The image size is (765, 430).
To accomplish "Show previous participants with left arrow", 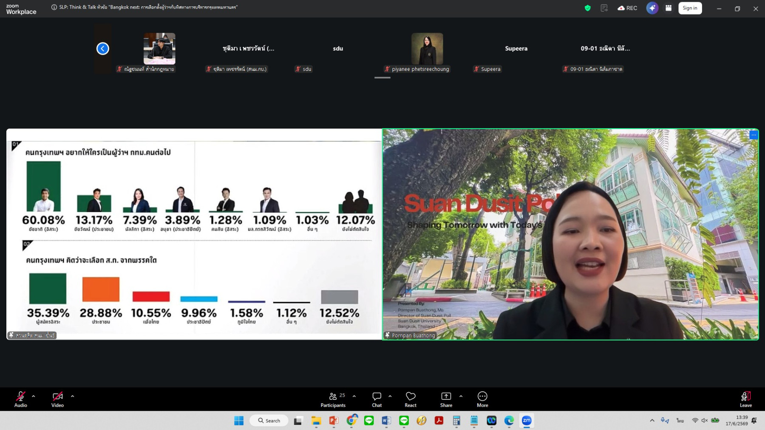I will [103, 48].
